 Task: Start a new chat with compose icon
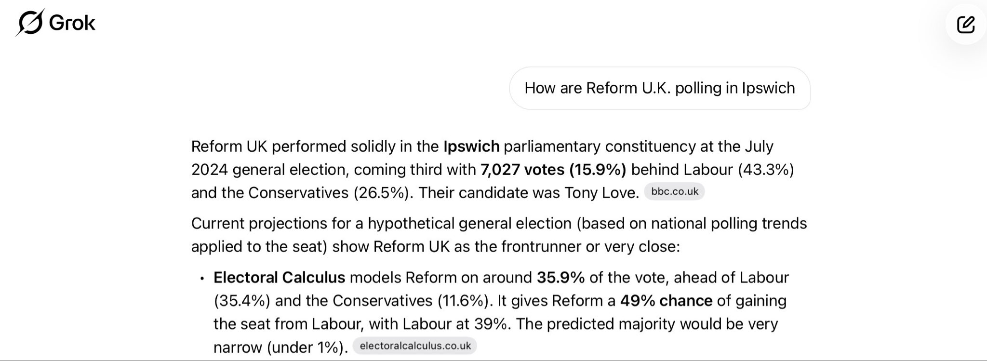pos(965,24)
